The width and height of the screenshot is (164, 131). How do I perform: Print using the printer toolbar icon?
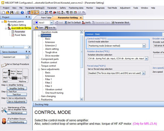point(17,12)
